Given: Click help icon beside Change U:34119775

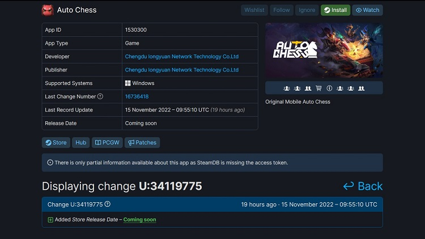Looking at the screenshot, I should (108, 204).
